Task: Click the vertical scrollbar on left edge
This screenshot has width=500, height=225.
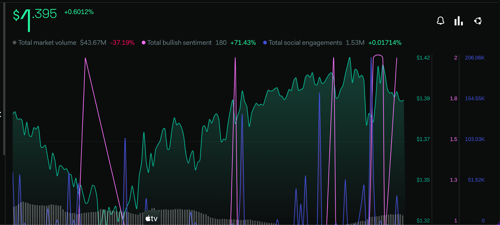Action: (4, 79)
